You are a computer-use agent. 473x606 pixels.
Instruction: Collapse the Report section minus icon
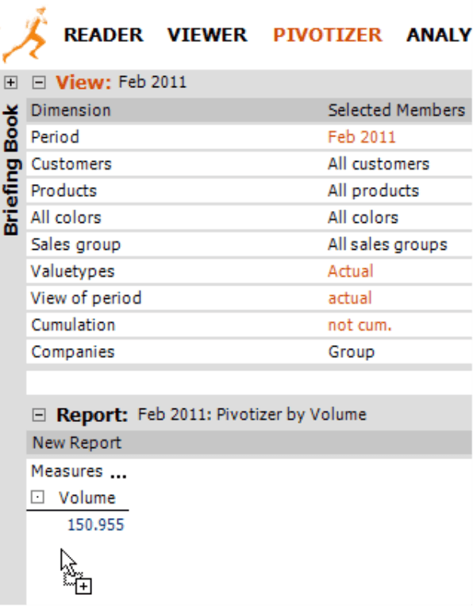tap(39, 415)
